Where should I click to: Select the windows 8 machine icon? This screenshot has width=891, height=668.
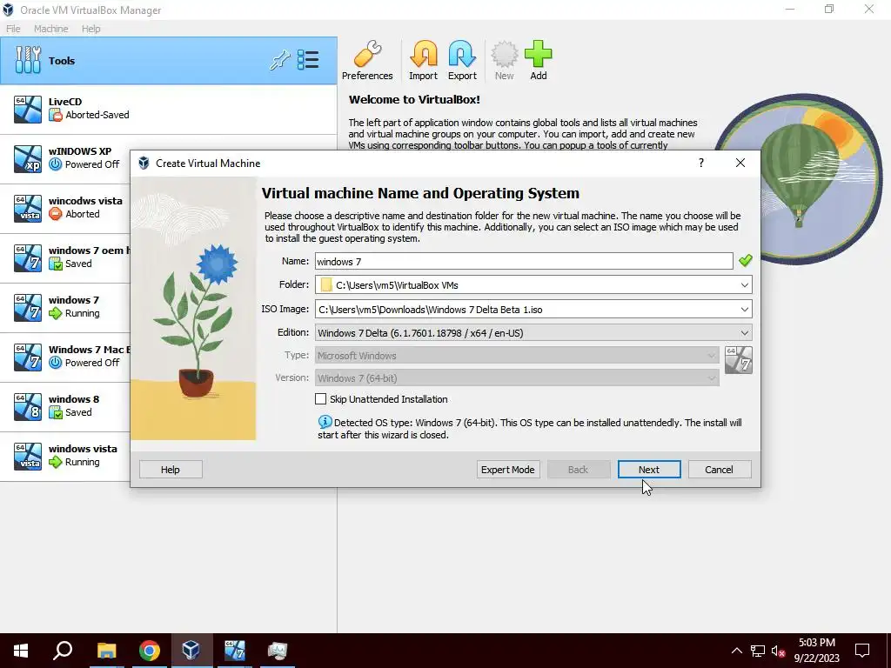tap(28, 407)
